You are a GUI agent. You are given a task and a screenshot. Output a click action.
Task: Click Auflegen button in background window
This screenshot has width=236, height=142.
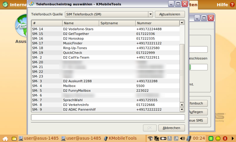pos(198,112)
